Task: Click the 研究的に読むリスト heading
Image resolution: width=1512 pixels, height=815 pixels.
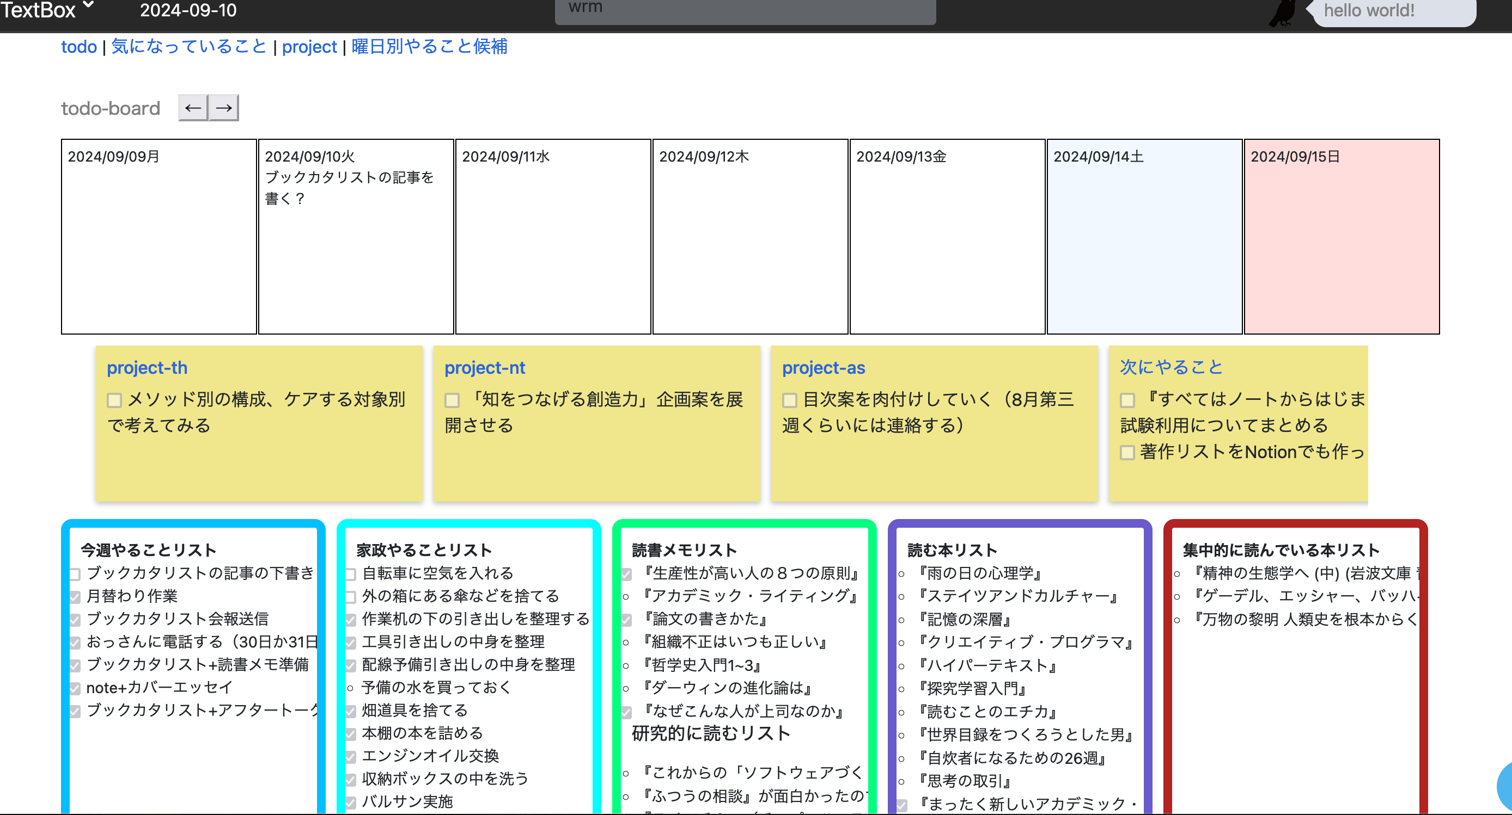Action: (711, 733)
